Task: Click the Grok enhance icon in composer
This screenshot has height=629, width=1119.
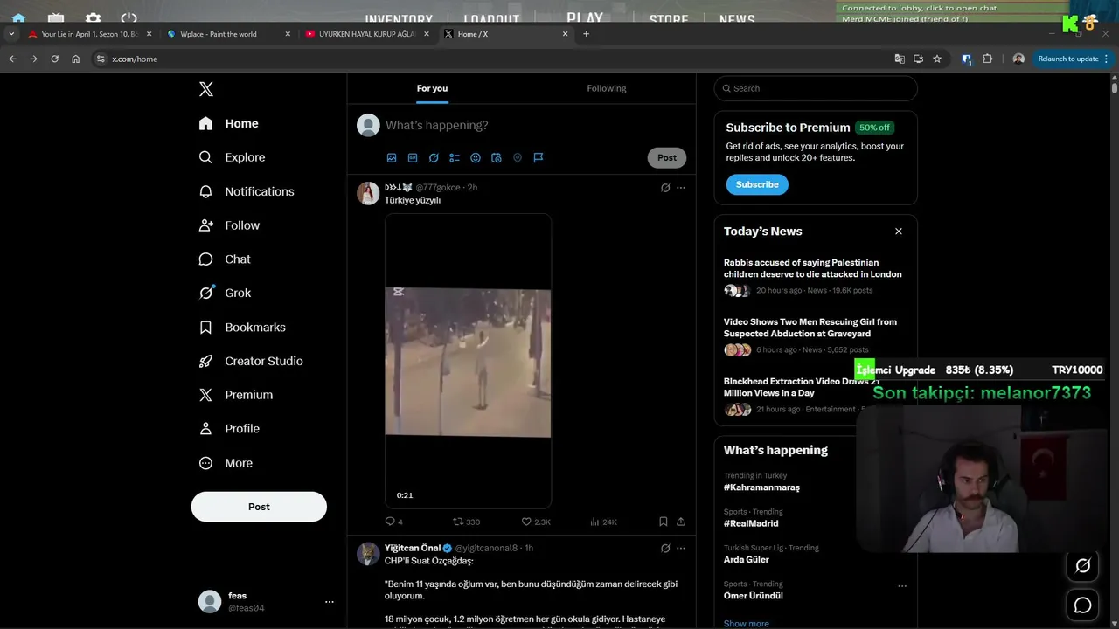Action: tap(434, 158)
